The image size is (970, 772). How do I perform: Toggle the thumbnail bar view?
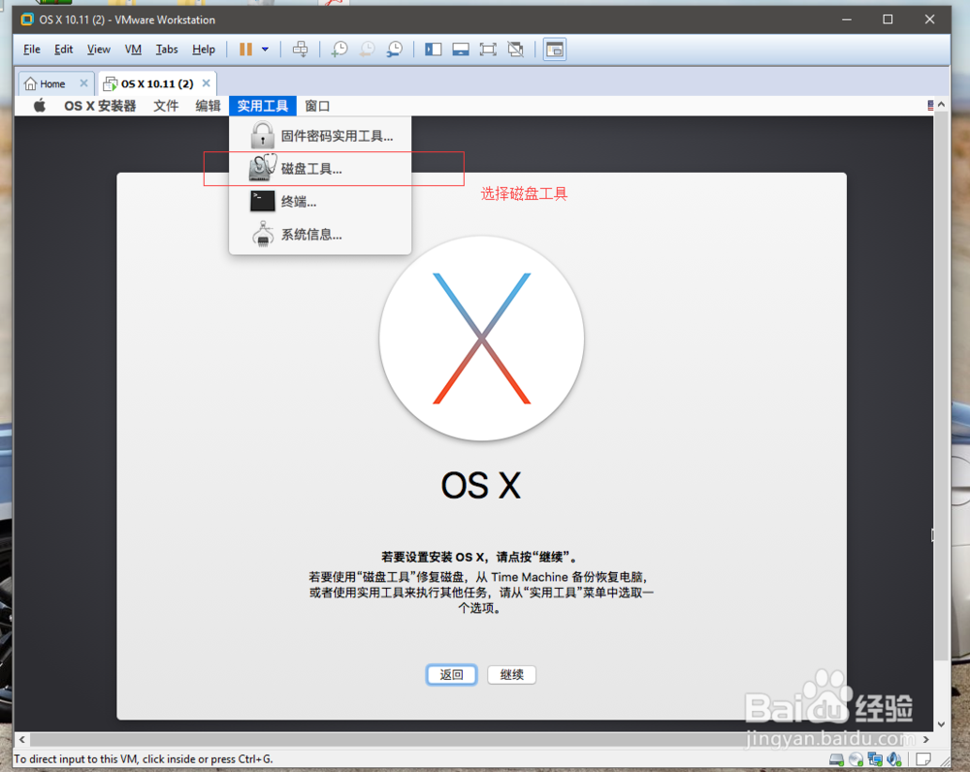click(x=460, y=49)
